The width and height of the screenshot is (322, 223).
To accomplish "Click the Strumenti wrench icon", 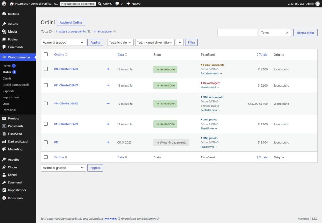I will (x=4, y=183).
